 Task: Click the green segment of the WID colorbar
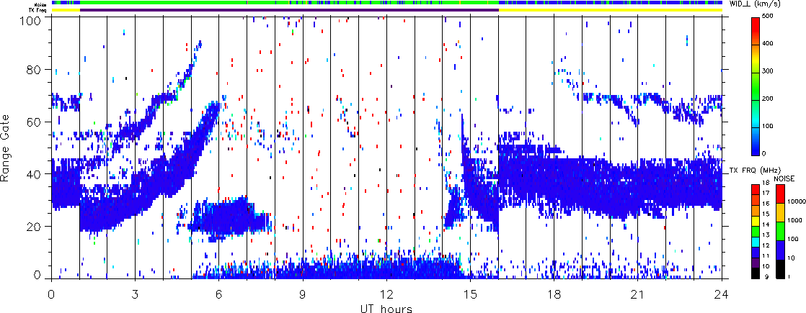[x=756, y=85]
